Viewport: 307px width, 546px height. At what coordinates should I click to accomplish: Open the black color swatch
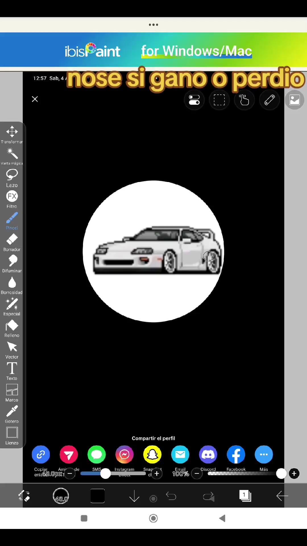[x=98, y=496]
